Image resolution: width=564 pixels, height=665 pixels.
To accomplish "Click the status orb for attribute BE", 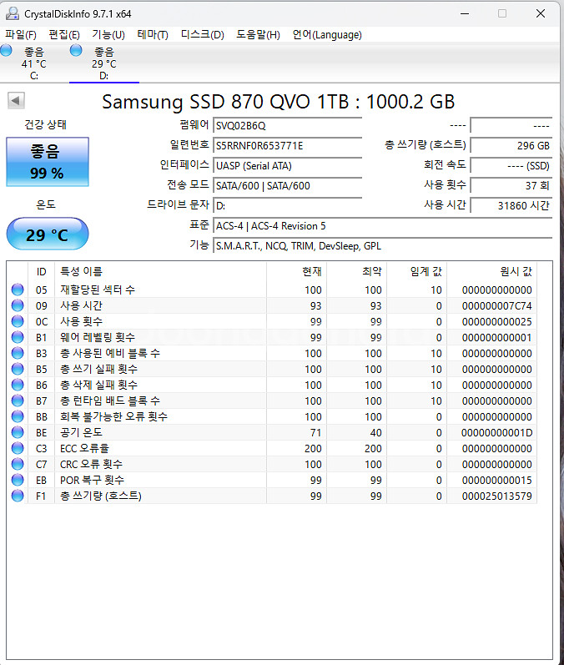I will (x=18, y=432).
